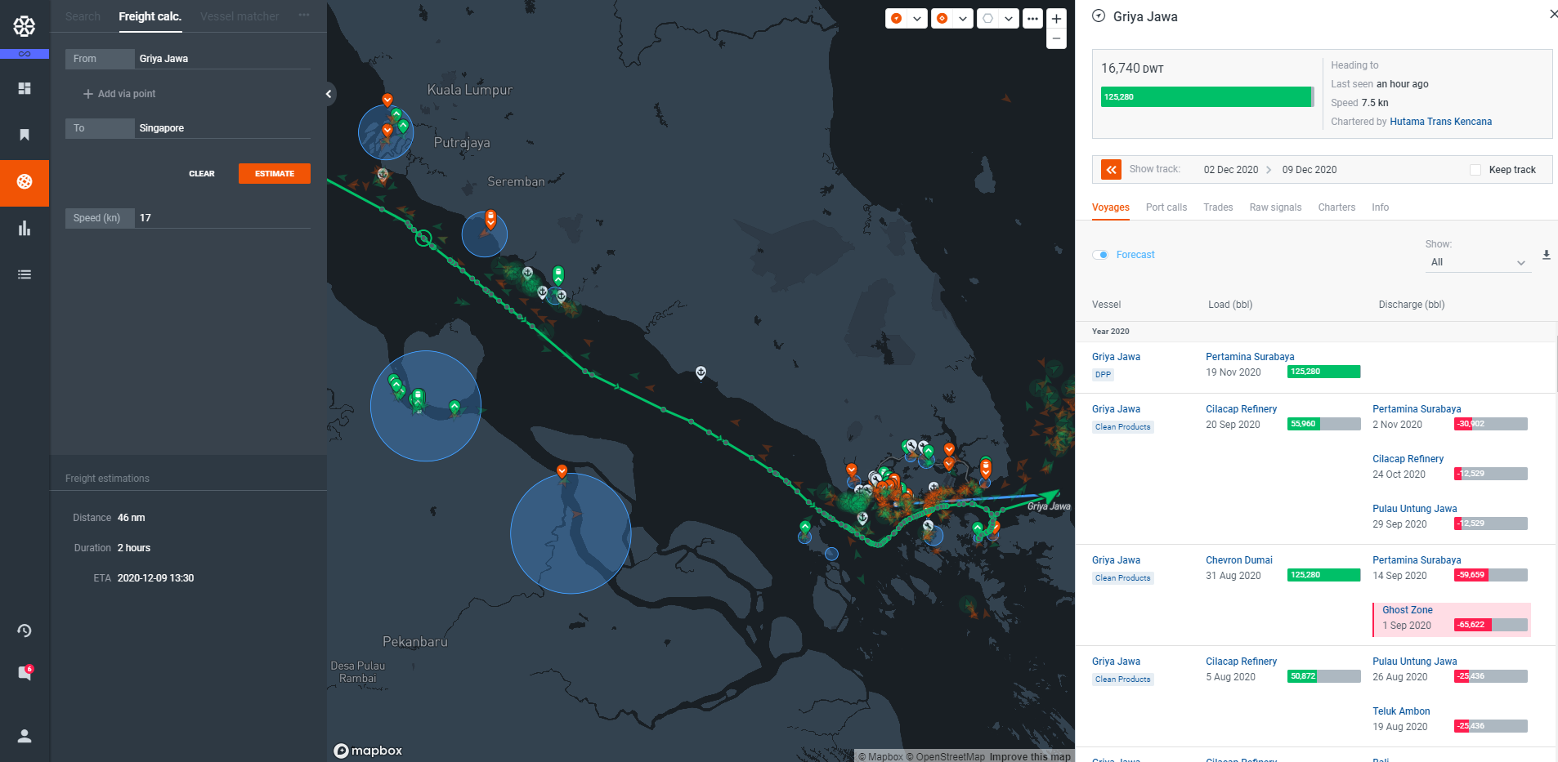Click the hexagonal app logo icon
Image resolution: width=1558 pixels, height=762 pixels.
pos(25,26)
